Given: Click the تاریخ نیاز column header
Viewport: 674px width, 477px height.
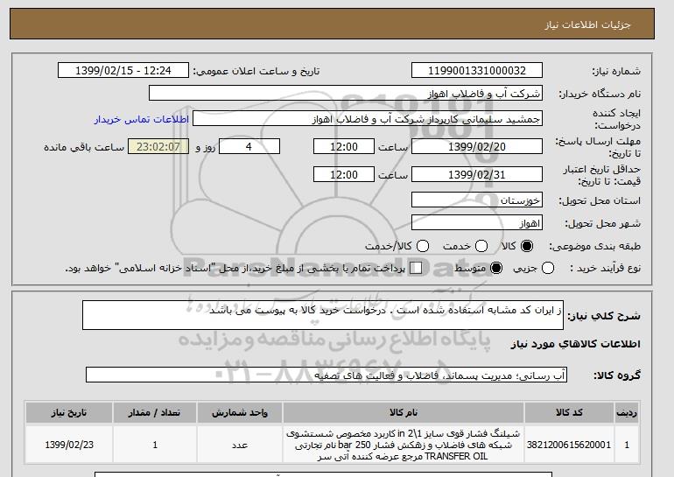Looking at the screenshot, I should point(69,413).
